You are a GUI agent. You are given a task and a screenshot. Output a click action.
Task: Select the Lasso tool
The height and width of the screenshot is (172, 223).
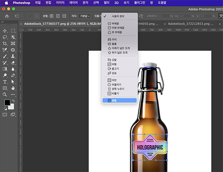pyautogui.click(x=5, y=38)
